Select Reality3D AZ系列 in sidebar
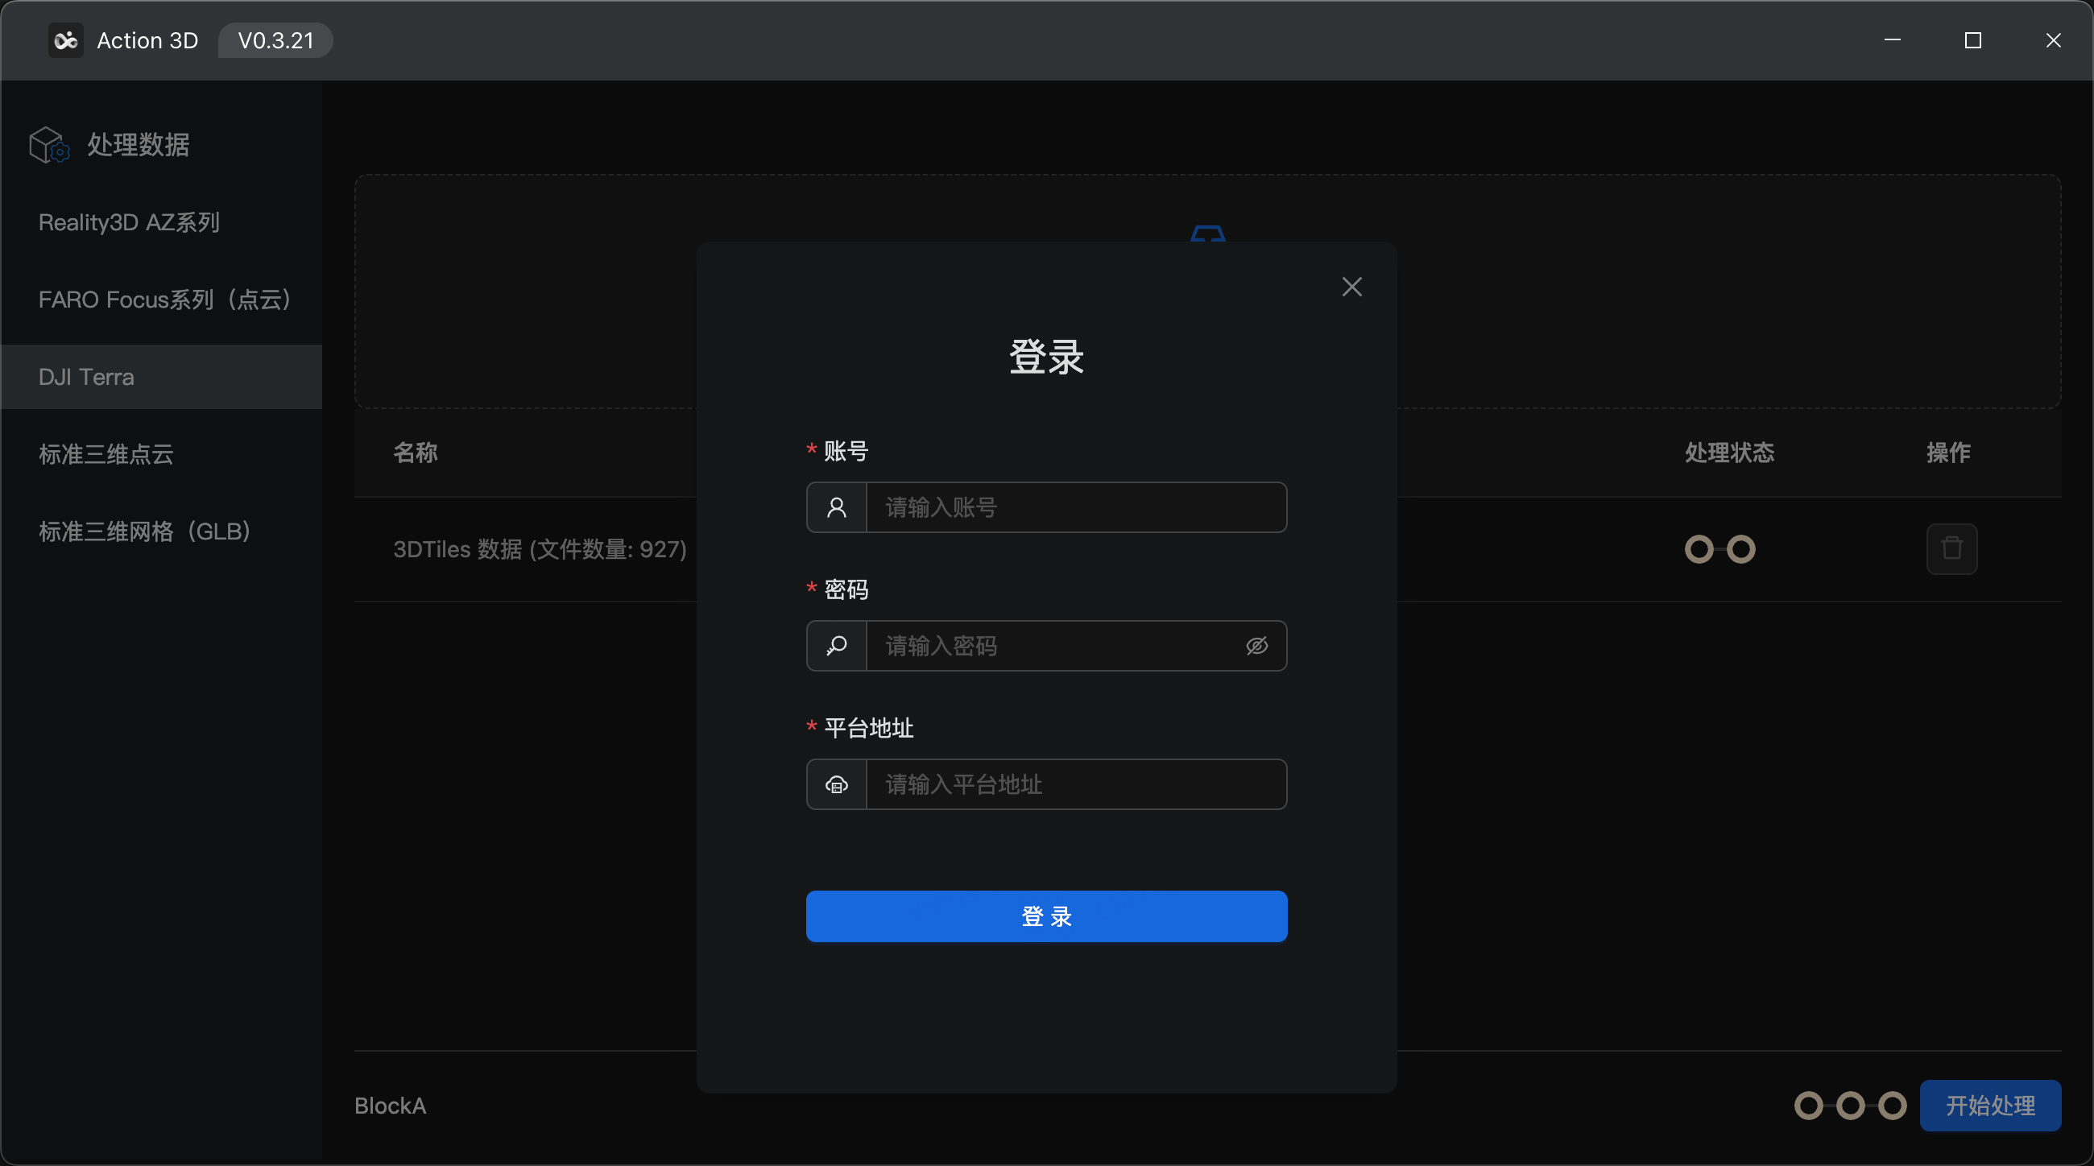 coord(161,221)
